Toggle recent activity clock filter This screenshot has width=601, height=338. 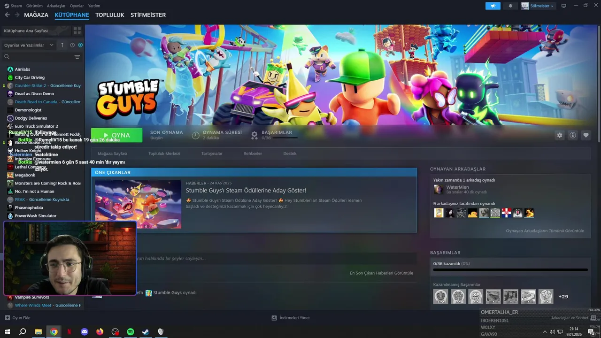click(x=72, y=45)
